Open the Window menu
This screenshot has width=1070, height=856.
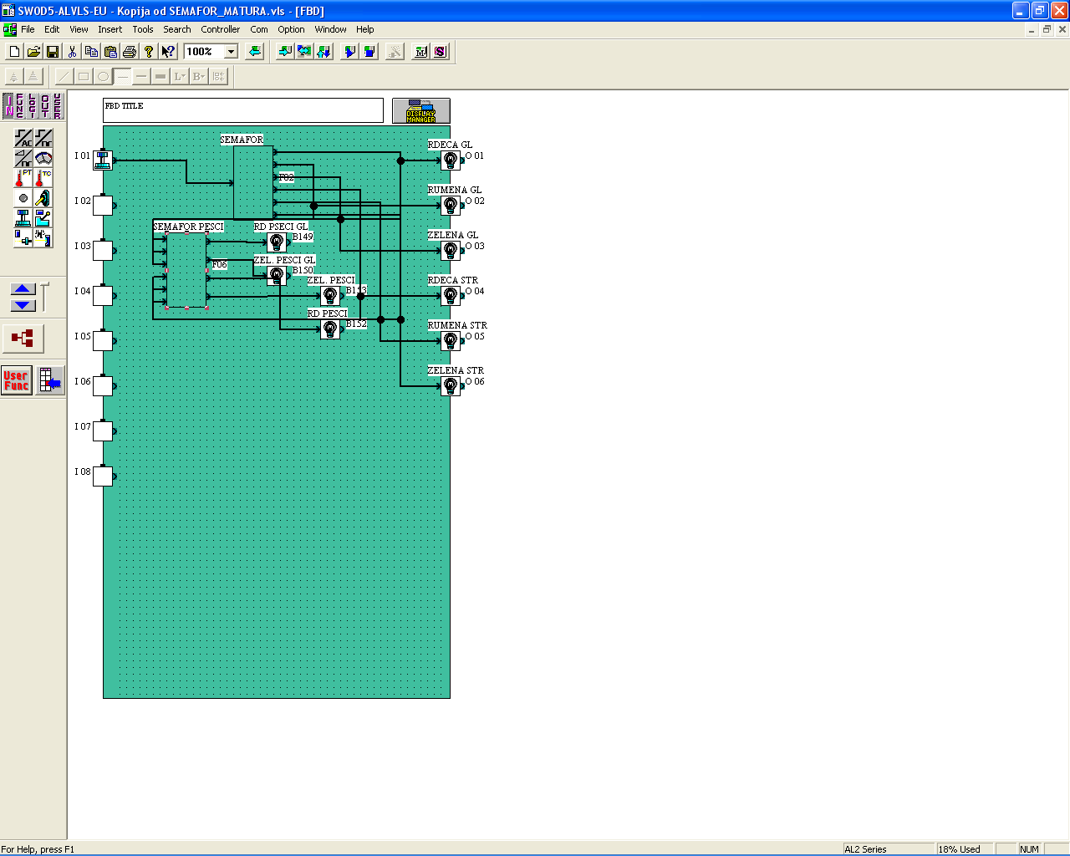(330, 29)
